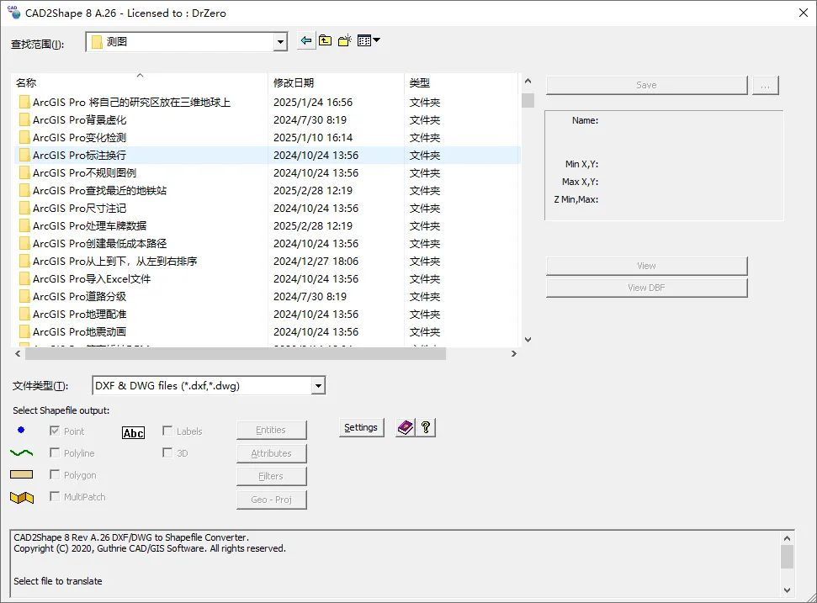Click the Abc labels icon
Screen dimensions: 817x603
(134, 433)
